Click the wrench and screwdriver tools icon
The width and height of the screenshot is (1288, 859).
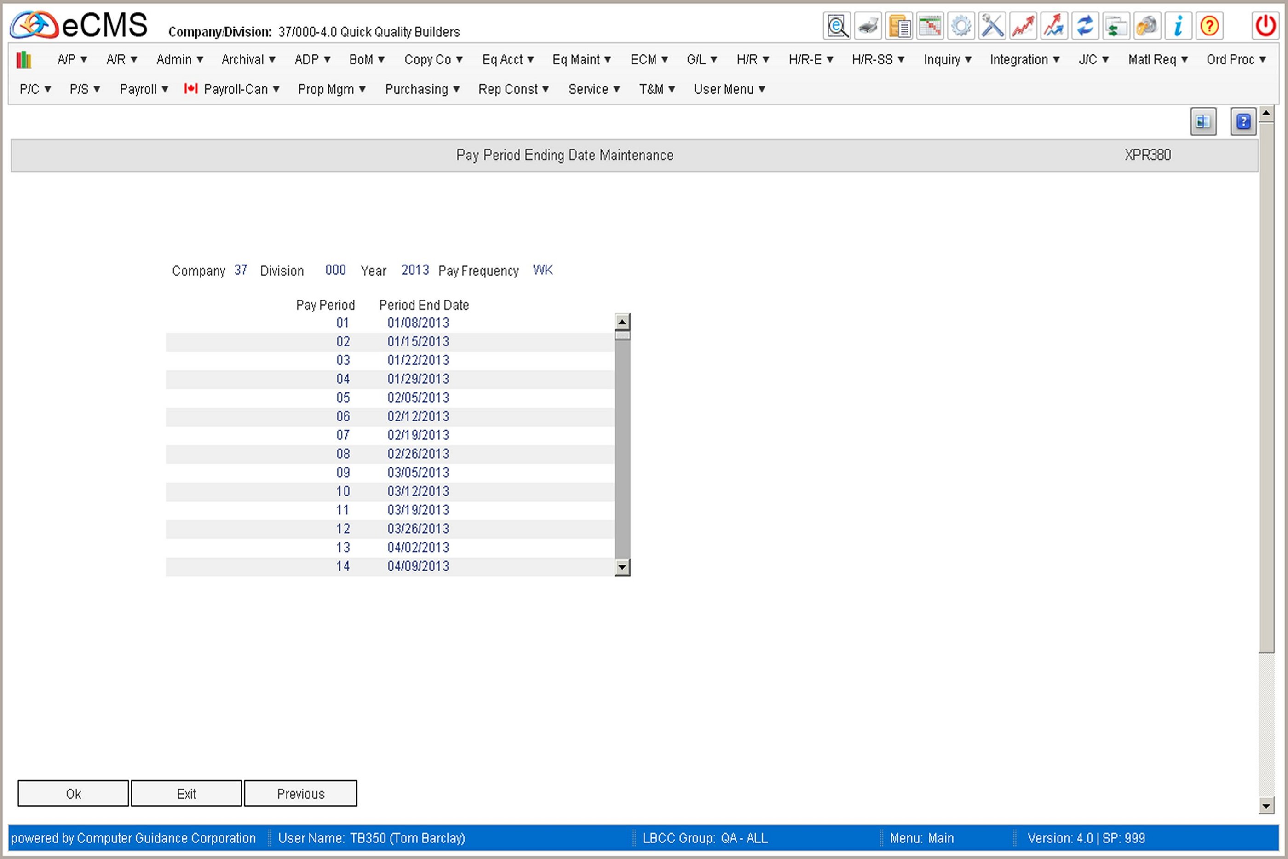(x=992, y=26)
